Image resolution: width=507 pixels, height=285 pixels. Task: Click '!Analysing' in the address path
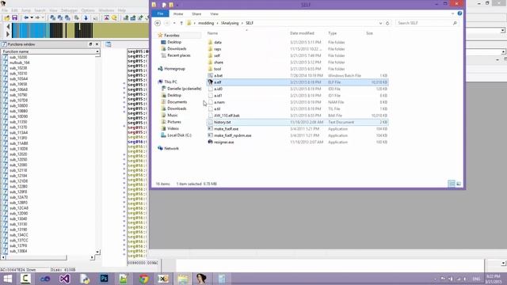coord(230,23)
